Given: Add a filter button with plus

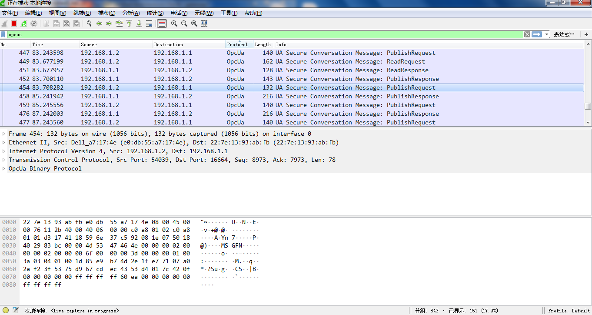Looking at the screenshot, I should pos(586,34).
